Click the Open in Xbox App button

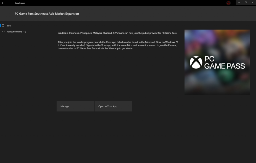(113, 106)
